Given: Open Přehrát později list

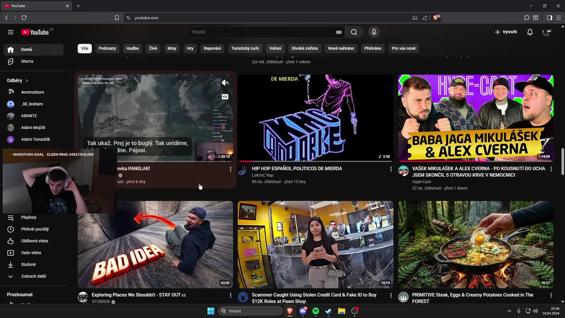Looking at the screenshot, I should tap(34, 229).
